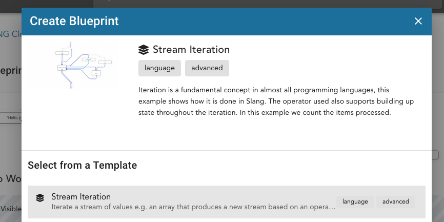Select the 'advanced' tag under the Stream Iteration title

207,68
